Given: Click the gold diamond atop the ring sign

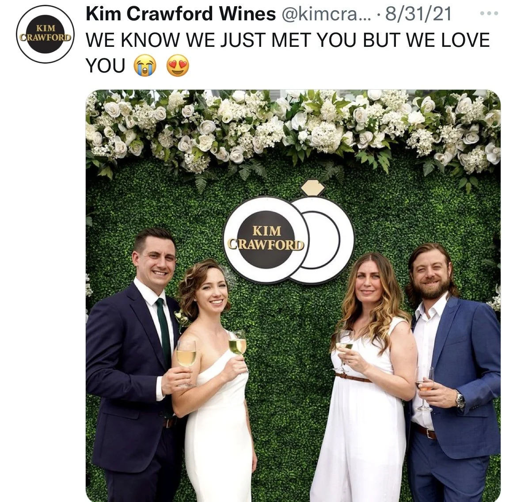Looking at the screenshot, I should pyautogui.click(x=312, y=188).
